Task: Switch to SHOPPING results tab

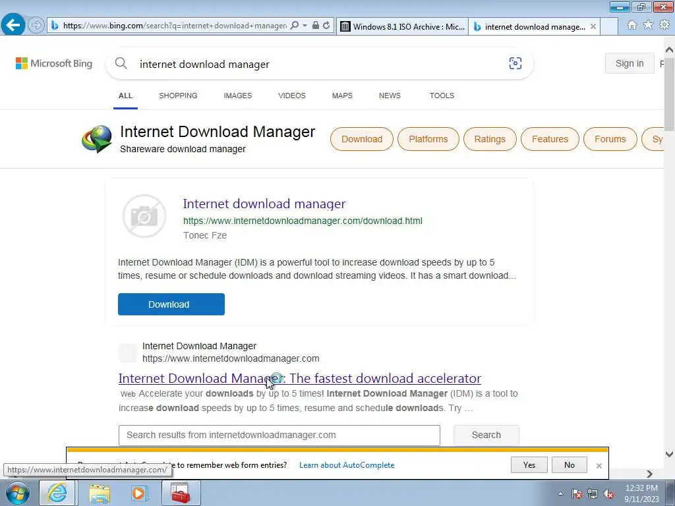Action: [178, 96]
